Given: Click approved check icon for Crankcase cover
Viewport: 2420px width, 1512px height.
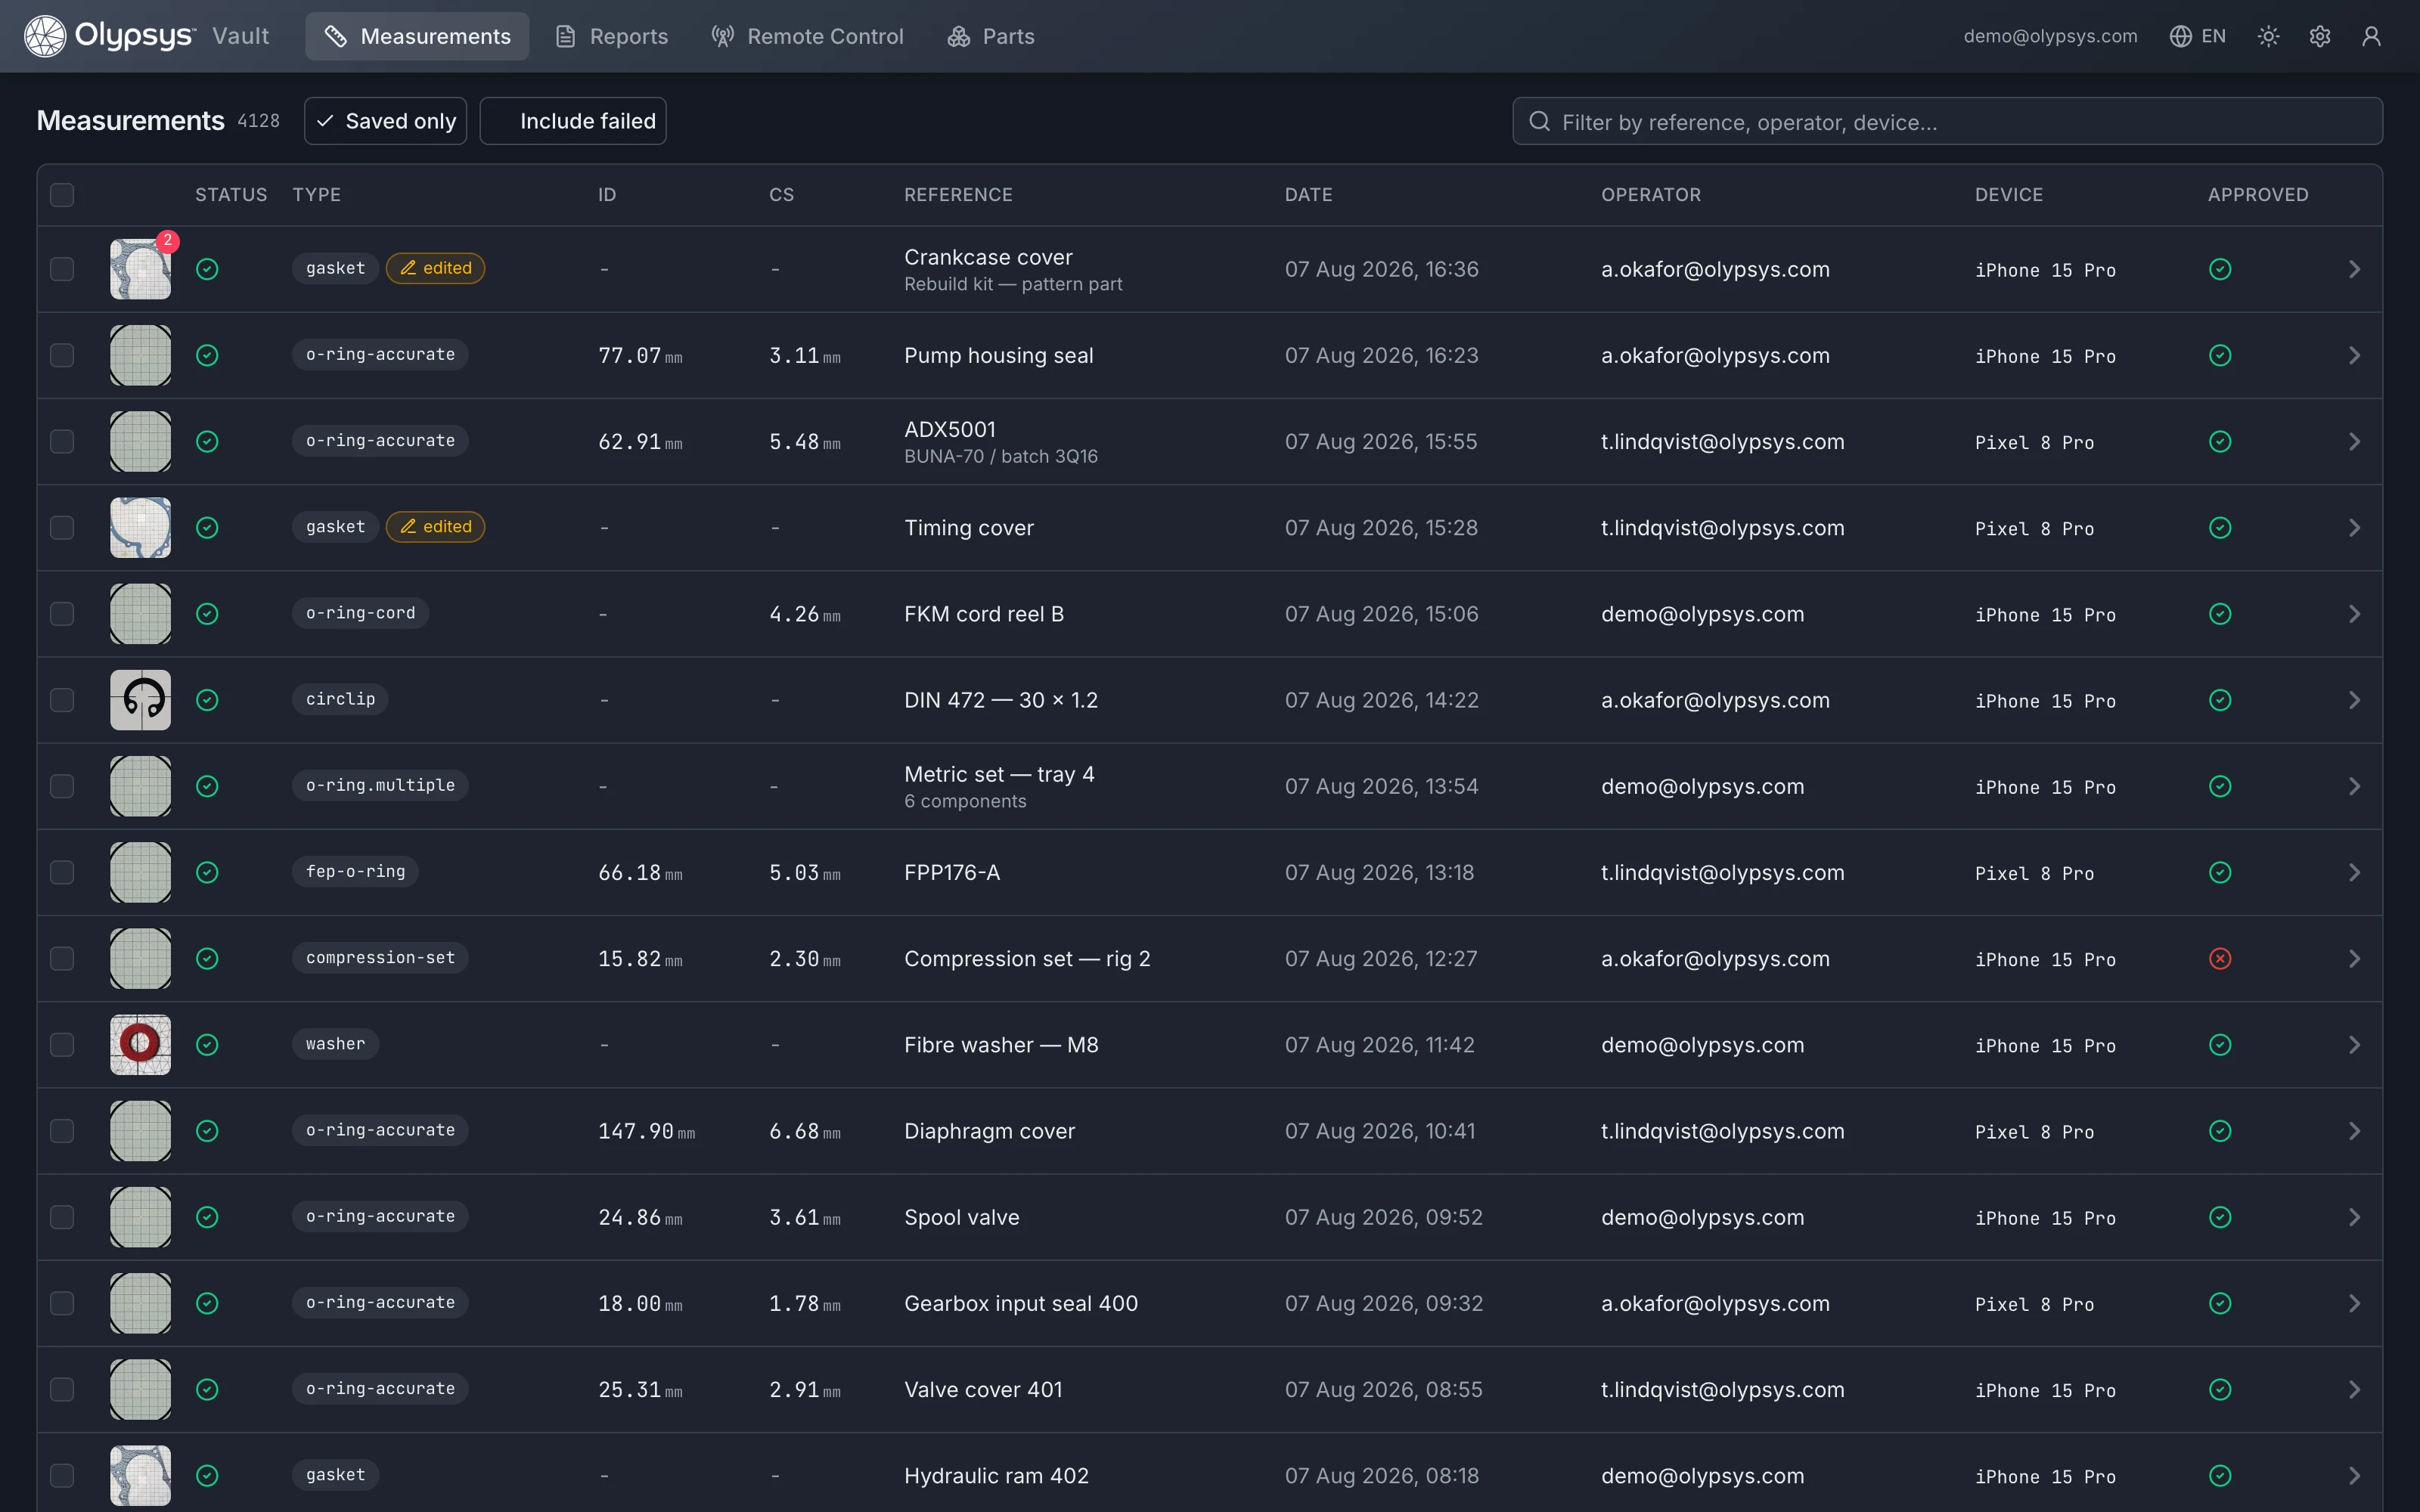Looking at the screenshot, I should coord(2220,269).
